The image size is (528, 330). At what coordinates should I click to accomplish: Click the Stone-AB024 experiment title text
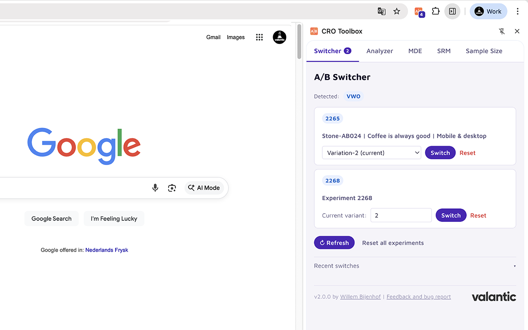point(404,136)
